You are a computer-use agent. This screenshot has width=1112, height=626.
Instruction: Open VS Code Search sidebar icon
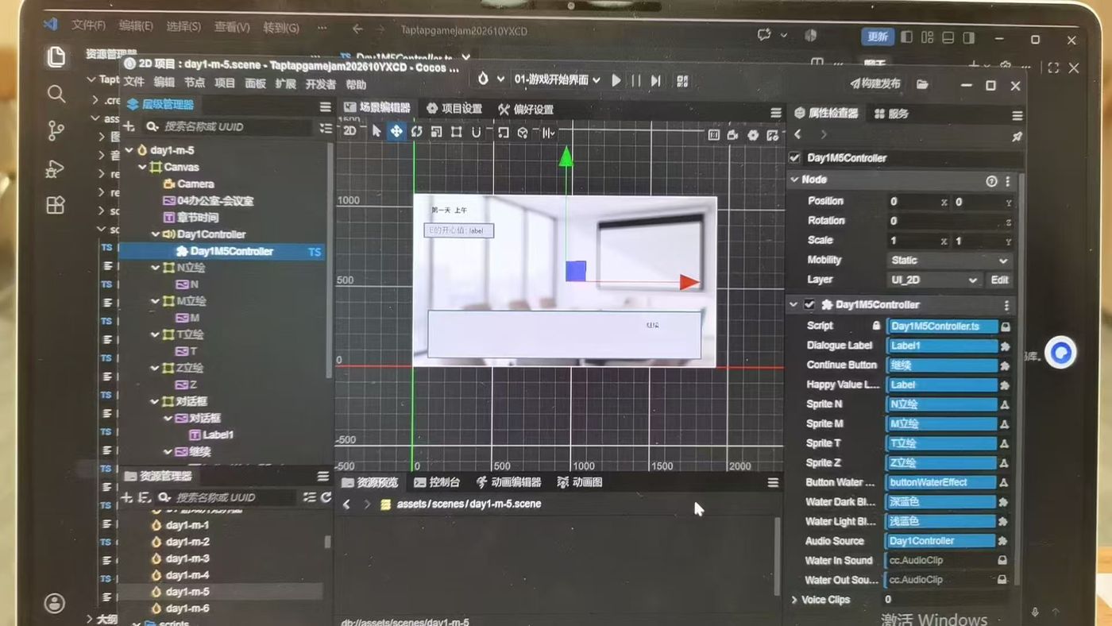pyautogui.click(x=56, y=94)
